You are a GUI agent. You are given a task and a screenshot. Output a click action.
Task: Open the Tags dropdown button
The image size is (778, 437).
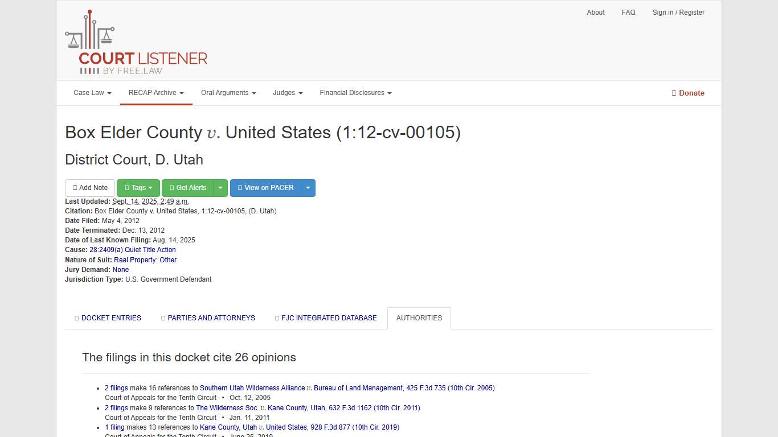pyautogui.click(x=138, y=188)
